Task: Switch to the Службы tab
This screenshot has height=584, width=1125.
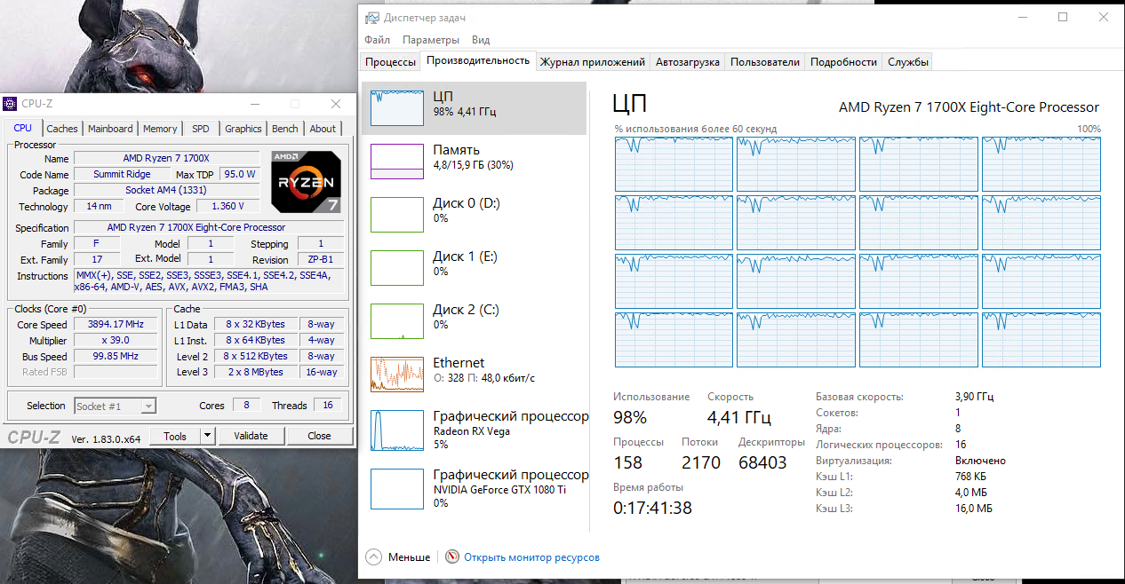Action: (908, 62)
